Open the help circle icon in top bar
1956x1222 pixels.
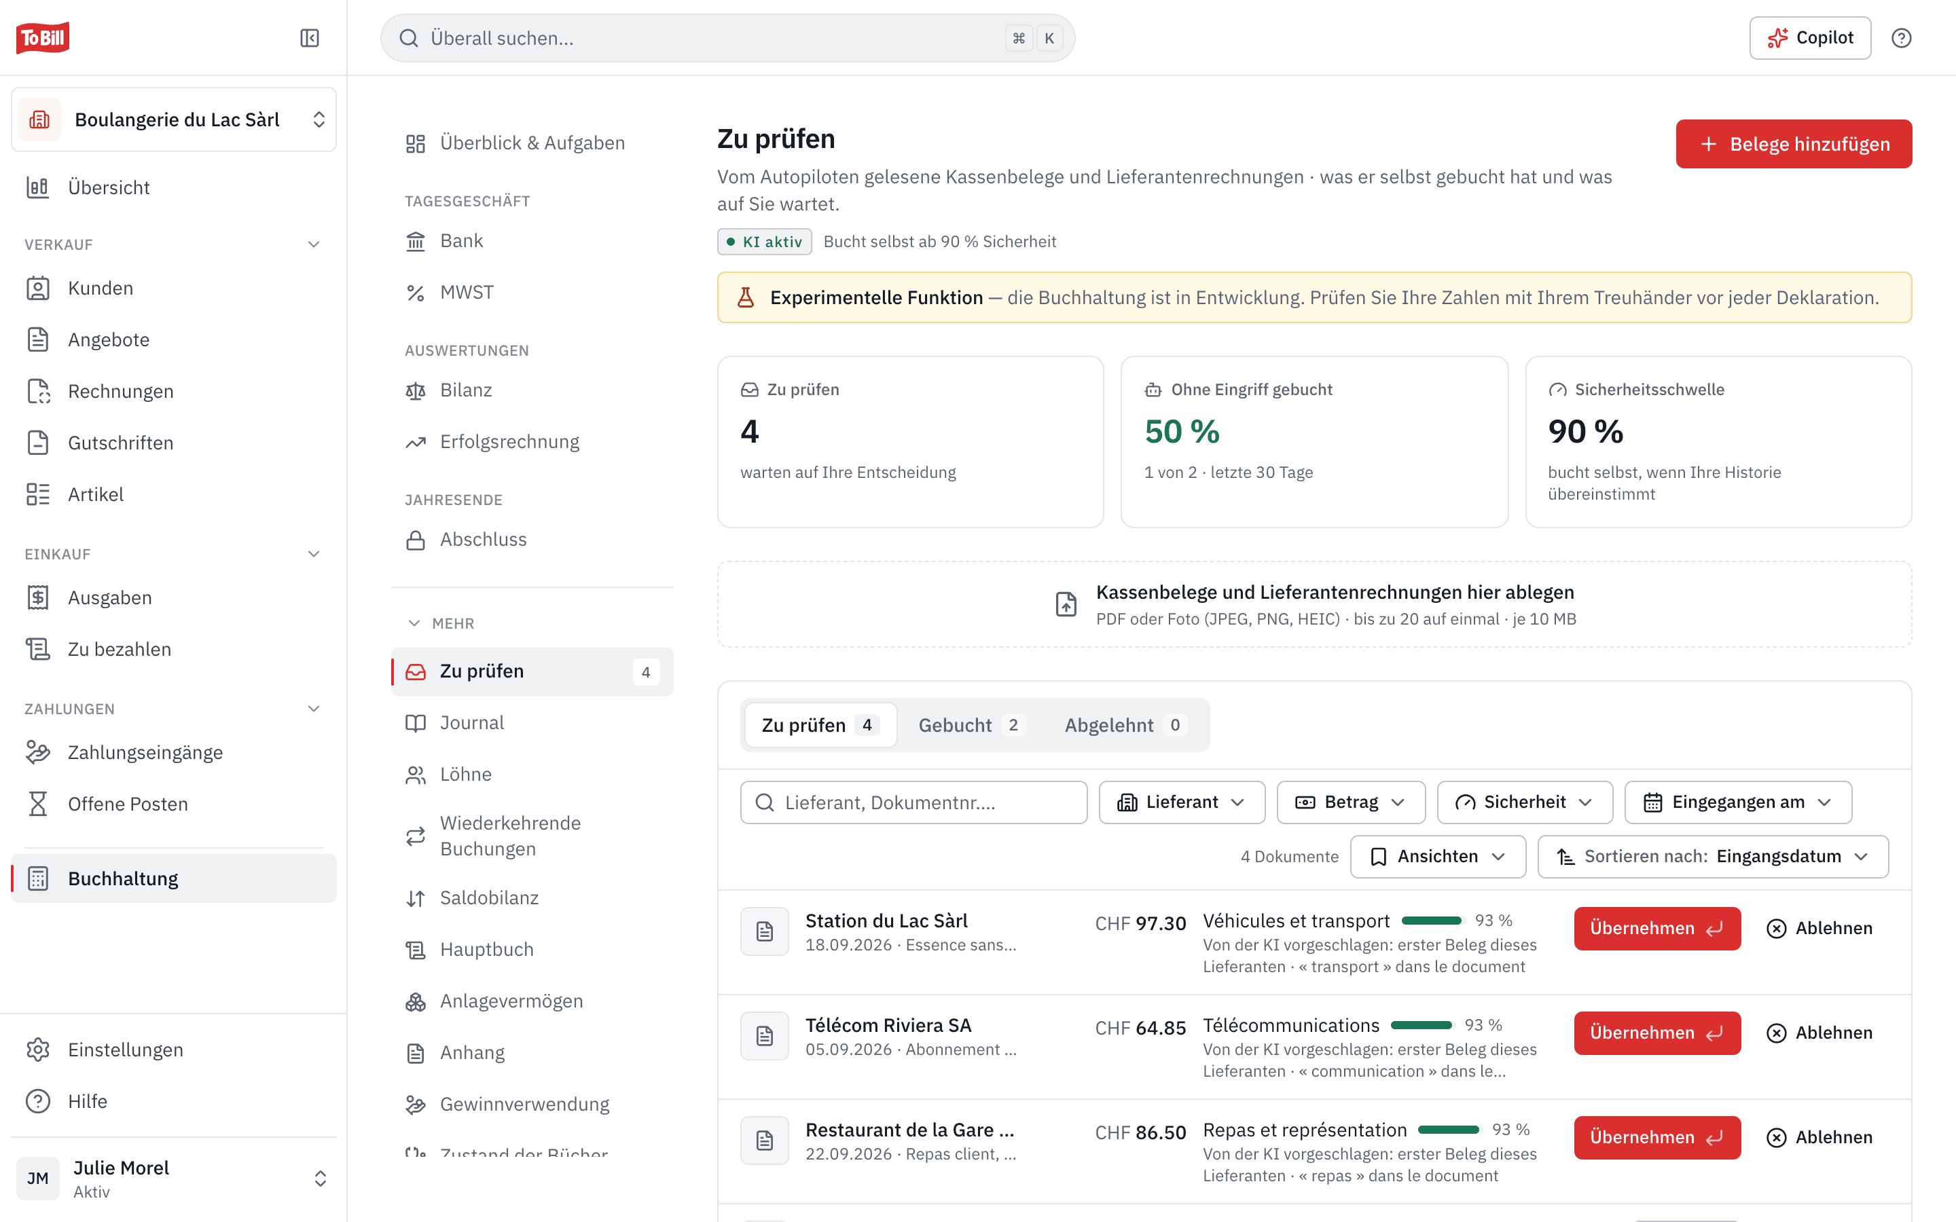point(1901,38)
